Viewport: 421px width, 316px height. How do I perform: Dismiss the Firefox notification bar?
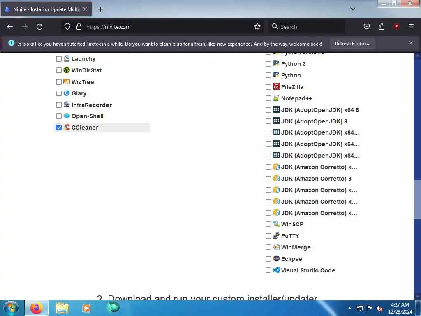411,43
